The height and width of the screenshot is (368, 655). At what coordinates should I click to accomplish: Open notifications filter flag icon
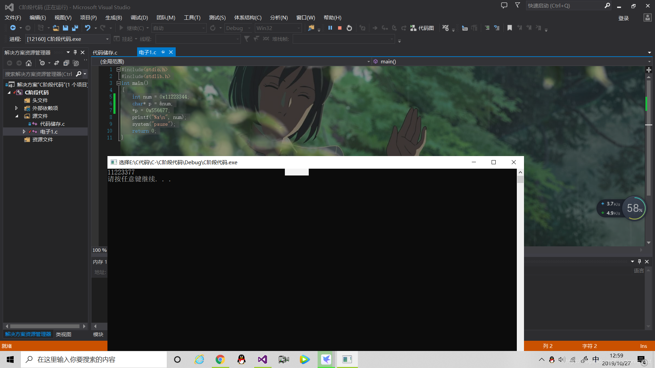point(518,5)
